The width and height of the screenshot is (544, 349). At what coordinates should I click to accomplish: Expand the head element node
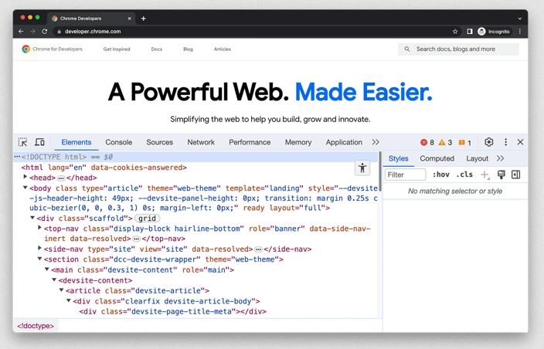tap(25, 178)
